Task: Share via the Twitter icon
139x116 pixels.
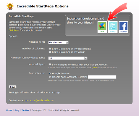Action: 113,27
